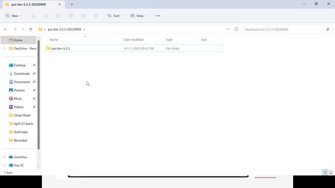The width and height of the screenshot is (335, 188).
Task: Click pin icon next to Downloads
Action: point(34,74)
